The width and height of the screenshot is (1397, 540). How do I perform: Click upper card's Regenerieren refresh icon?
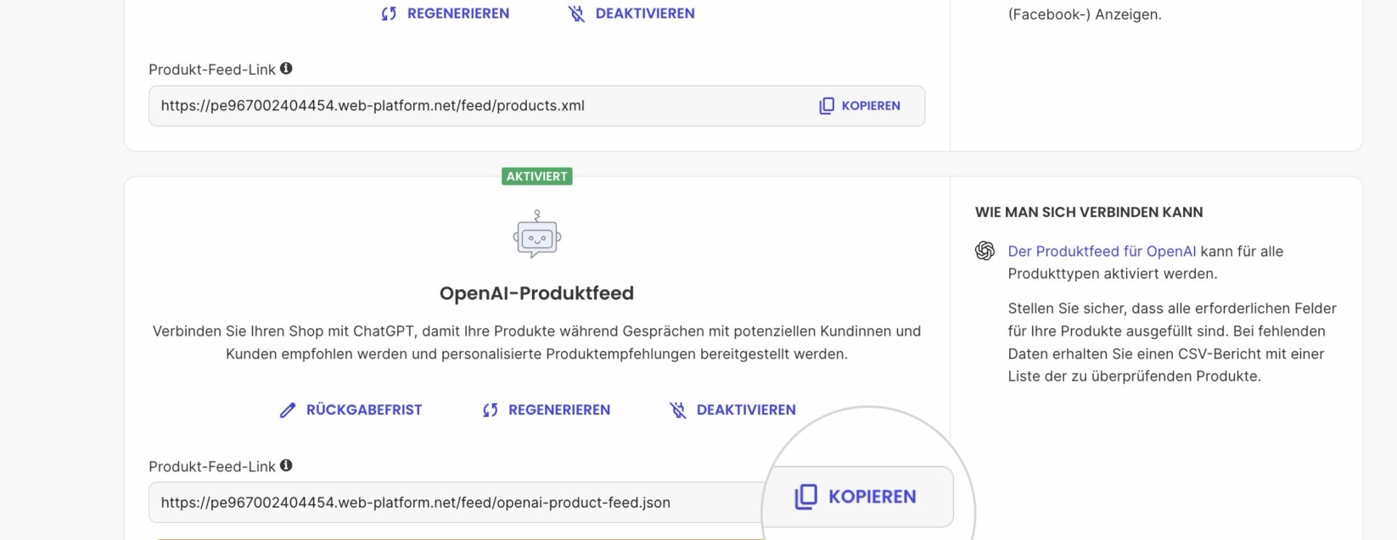point(389,14)
